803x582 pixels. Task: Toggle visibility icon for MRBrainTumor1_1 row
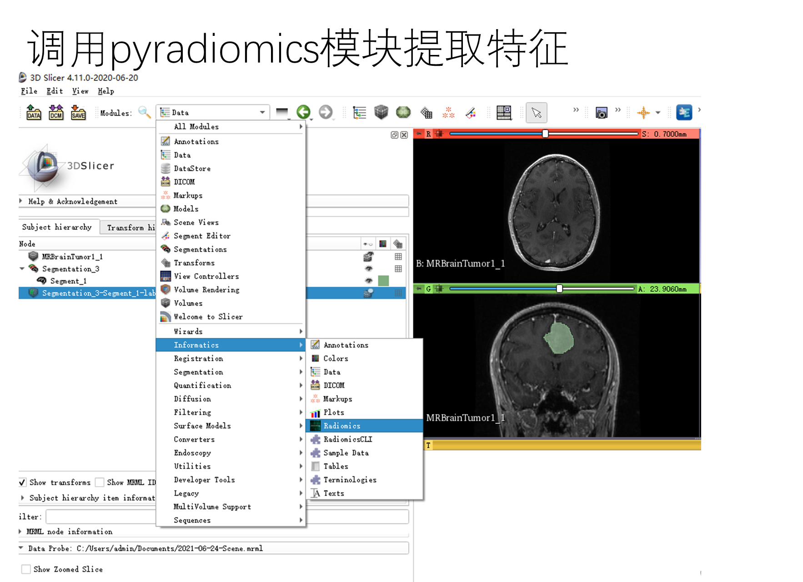pyautogui.click(x=368, y=257)
